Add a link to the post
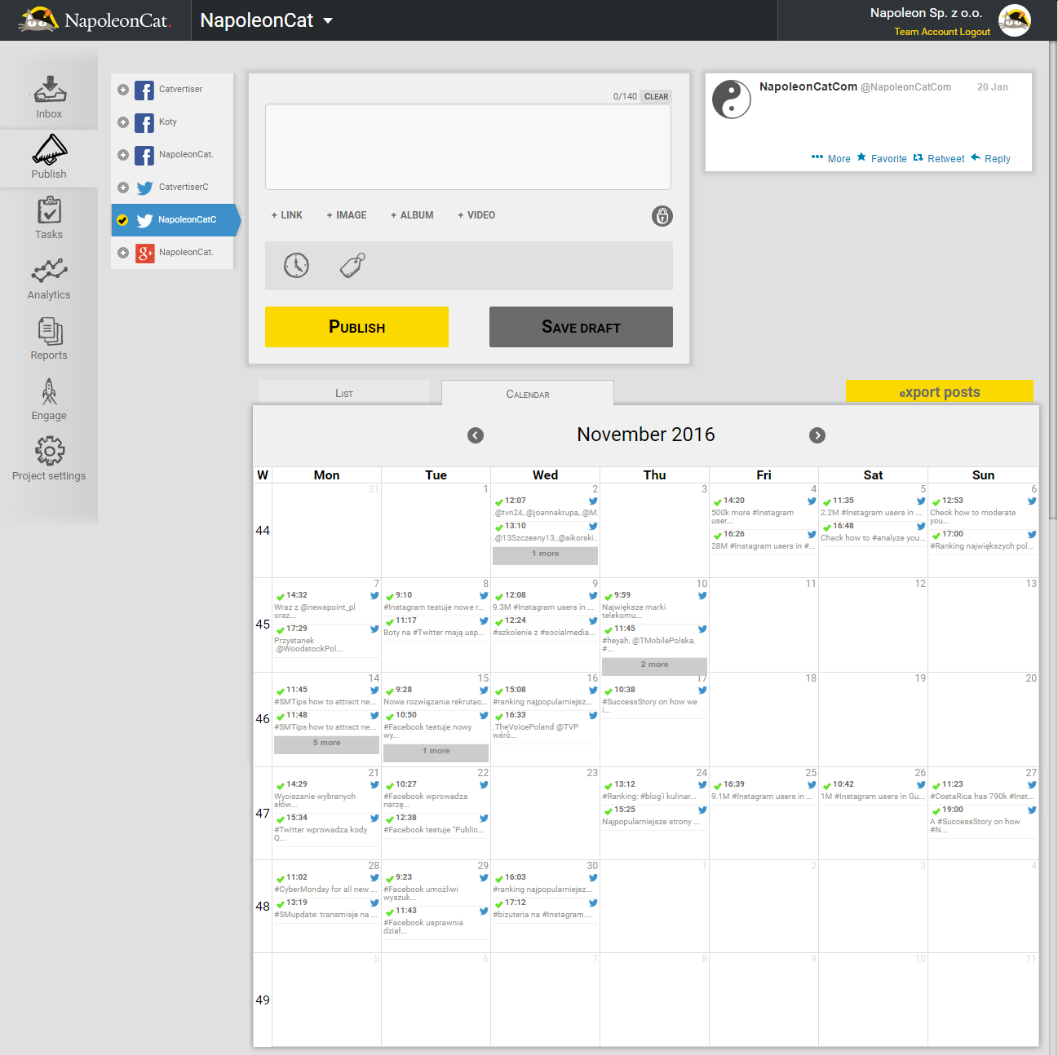This screenshot has width=1058, height=1055. tap(287, 215)
